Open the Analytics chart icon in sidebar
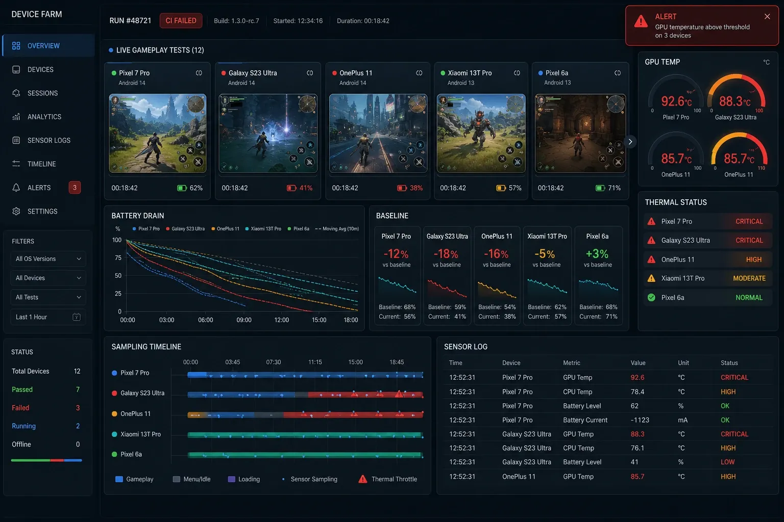Viewport: 784px width, 522px height. click(x=16, y=117)
